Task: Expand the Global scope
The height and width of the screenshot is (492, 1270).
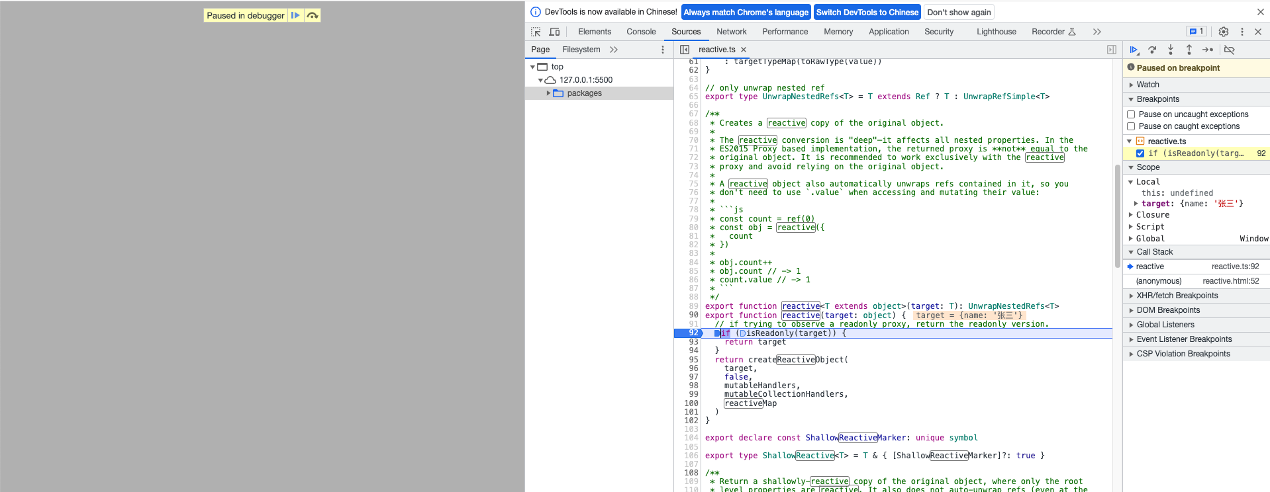Action: pyautogui.click(x=1130, y=239)
